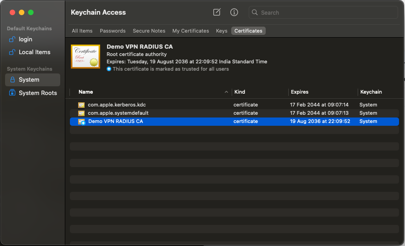This screenshot has width=405, height=246.
Task: Click the System Keychains section header
Action: click(29, 69)
